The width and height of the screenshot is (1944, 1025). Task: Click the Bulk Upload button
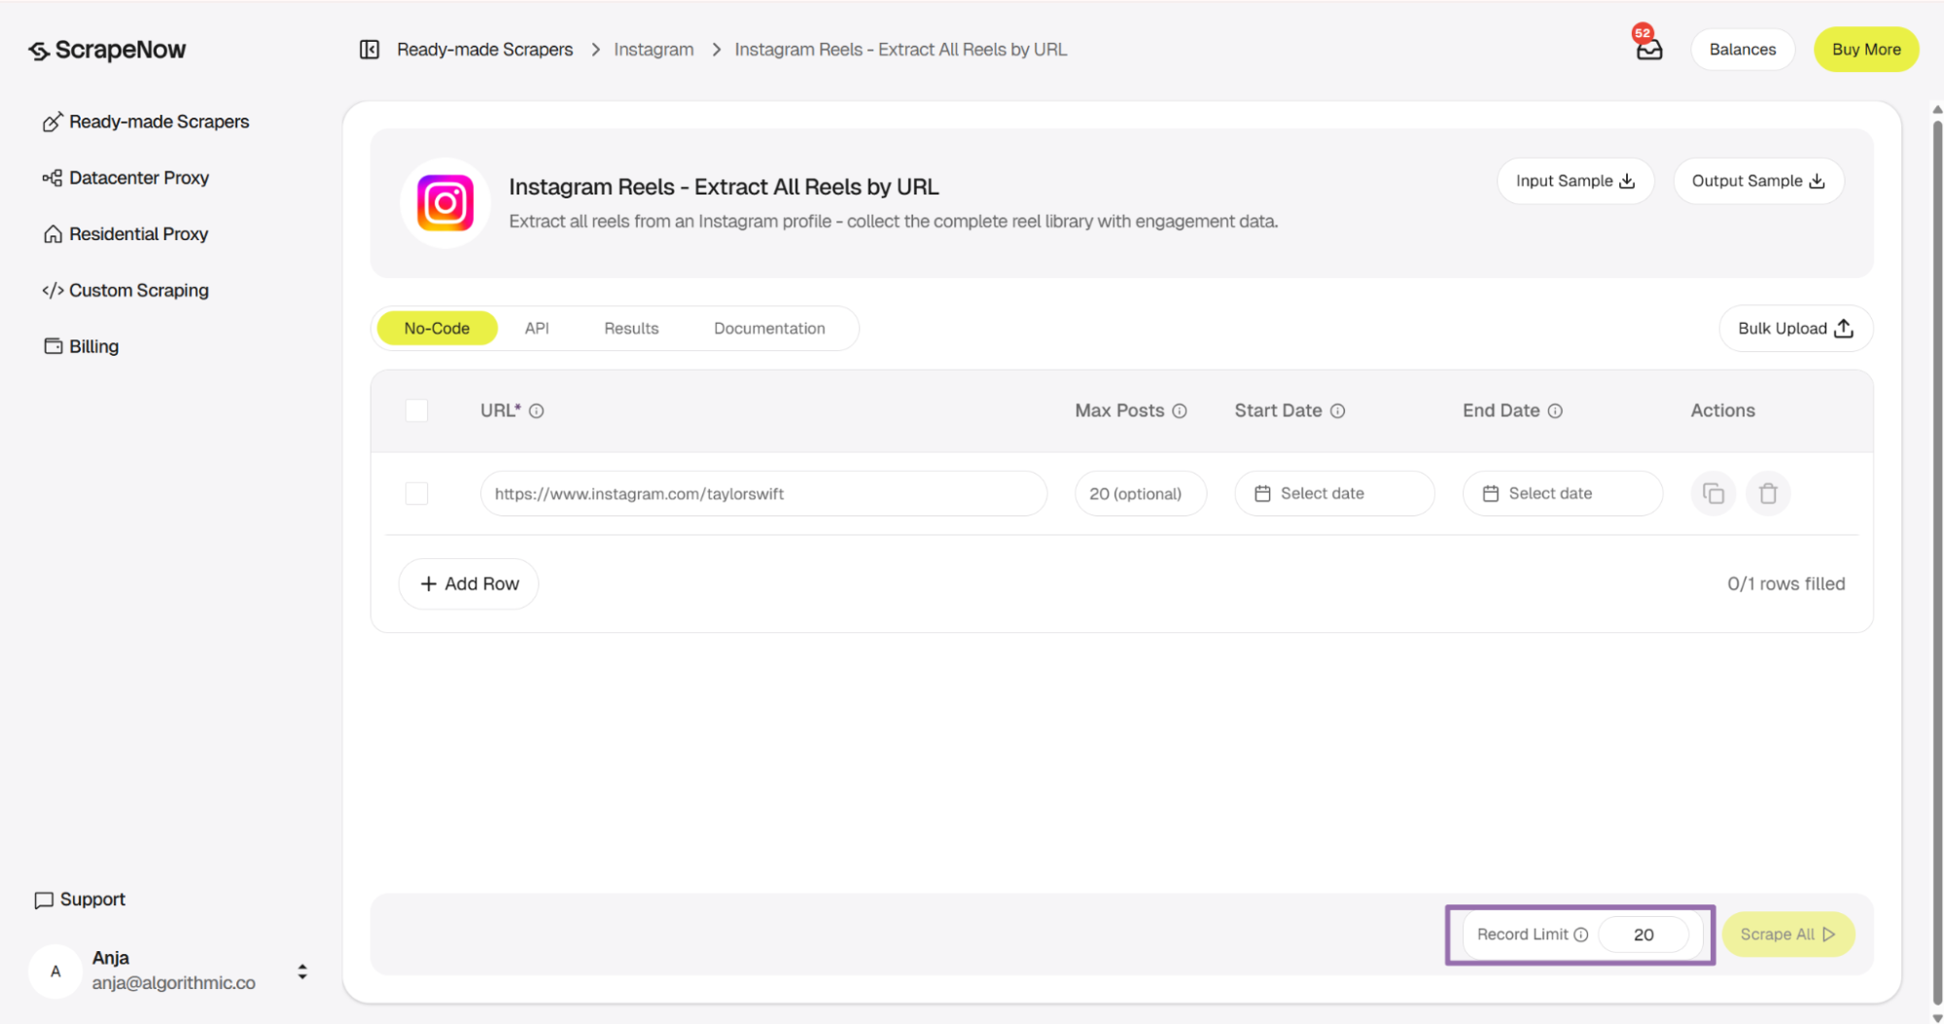tap(1795, 329)
